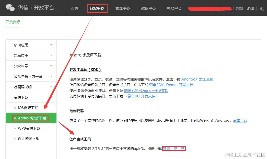
Task: Select the 开发资源 tab
Action: click(13, 22)
